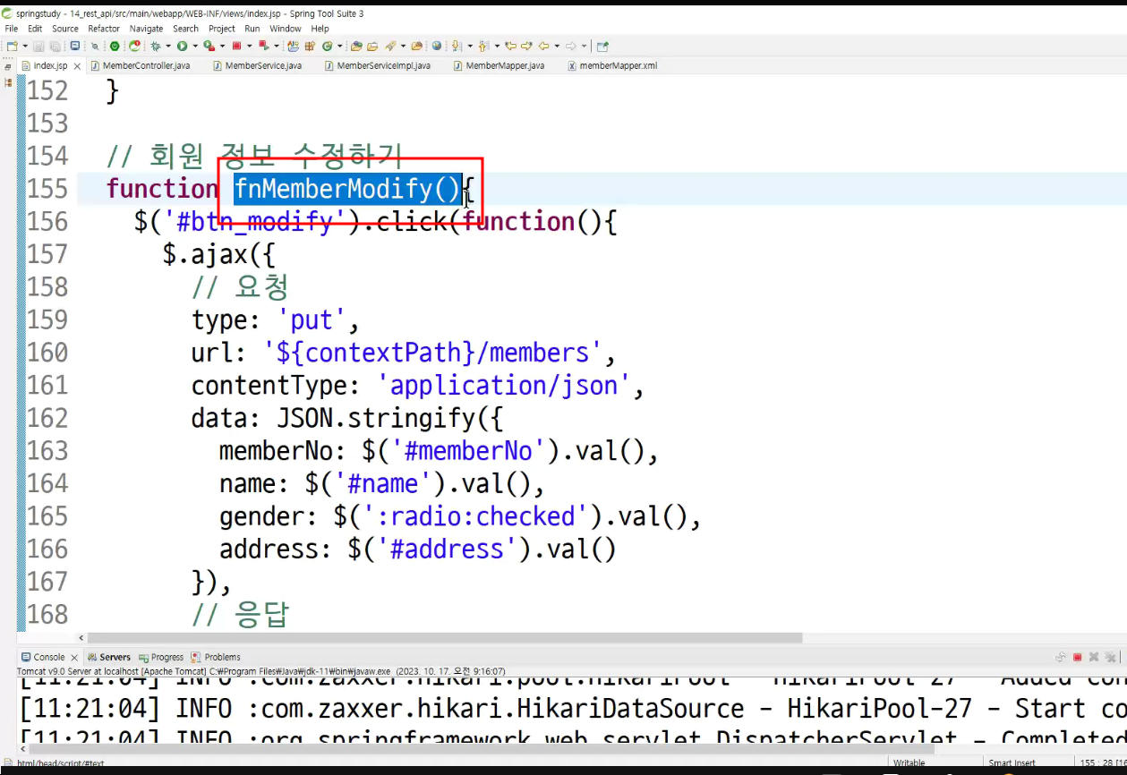The width and height of the screenshot is (1127, 775).
Task: Click the Run Last Tool icon
Action: click(209, 46)
